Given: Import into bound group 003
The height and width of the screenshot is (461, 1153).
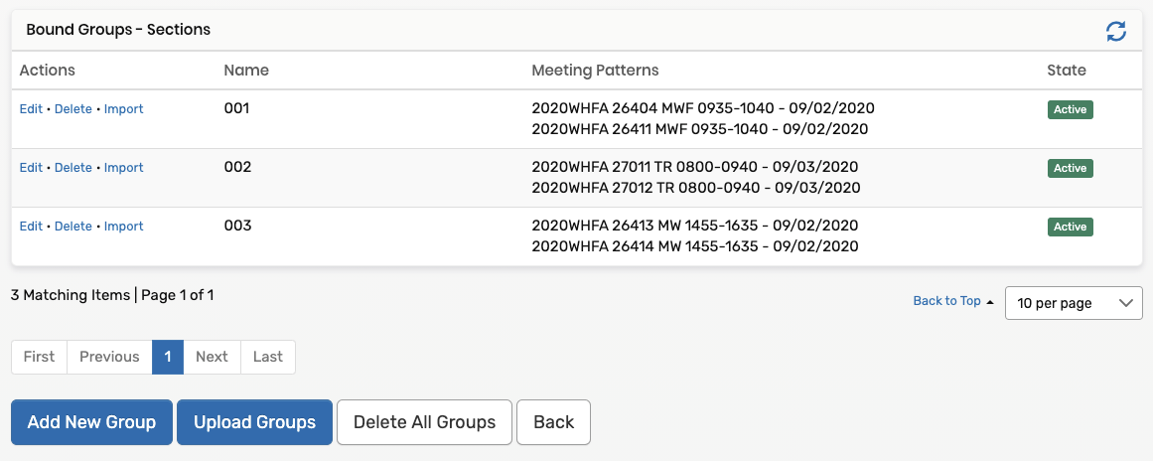Looking at the screenshot, I should tap(124, 227).
